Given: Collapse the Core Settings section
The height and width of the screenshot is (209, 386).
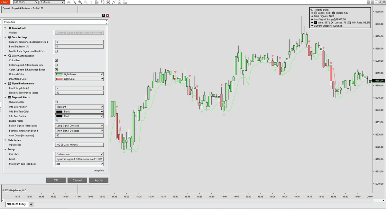Looking at the screenshot, I should (x=5, y=37).
